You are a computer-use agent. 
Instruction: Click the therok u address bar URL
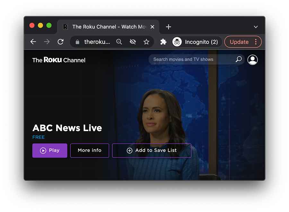[97, 42]
